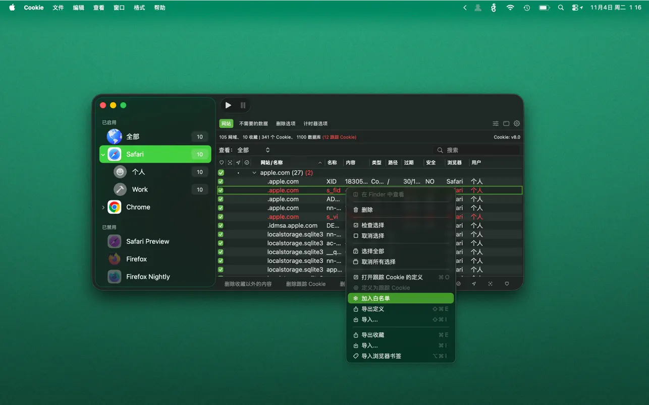Click the 删除收藏以外的内容 button
Screen dimensions: 649x405
247,284
